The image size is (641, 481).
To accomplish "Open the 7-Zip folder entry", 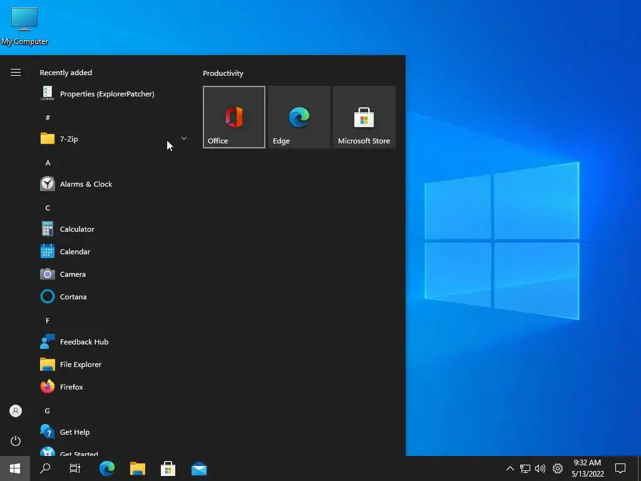I will pos(115,138).
